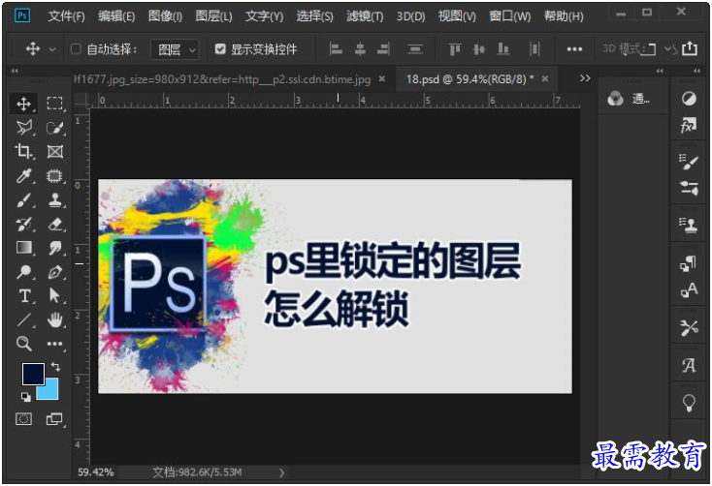712x486 pixels.
Task: Select the Line tool
Action: pos(23,319)
